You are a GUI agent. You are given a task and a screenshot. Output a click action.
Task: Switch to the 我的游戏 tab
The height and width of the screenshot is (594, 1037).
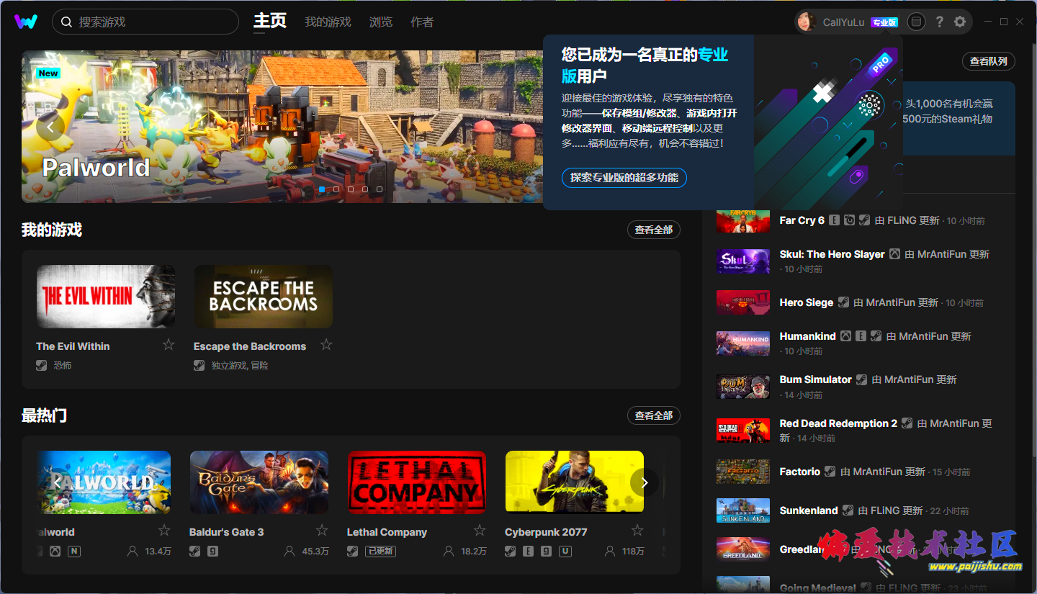(328, 22)
